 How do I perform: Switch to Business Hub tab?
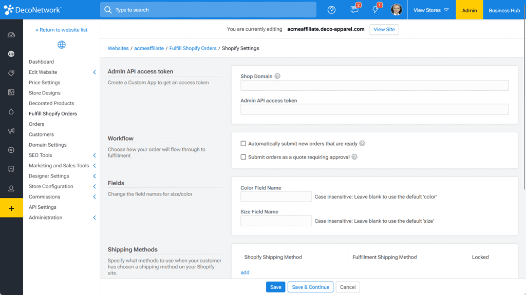[x=504, y=10]
